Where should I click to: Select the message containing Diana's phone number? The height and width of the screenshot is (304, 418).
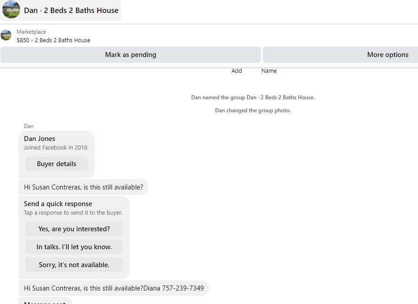coord(114,288)
